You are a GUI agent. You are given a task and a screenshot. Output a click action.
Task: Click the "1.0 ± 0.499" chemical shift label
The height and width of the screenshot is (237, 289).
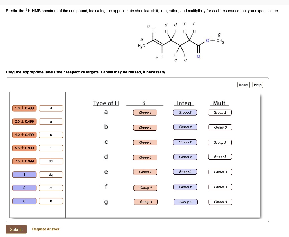coord(24,108)
